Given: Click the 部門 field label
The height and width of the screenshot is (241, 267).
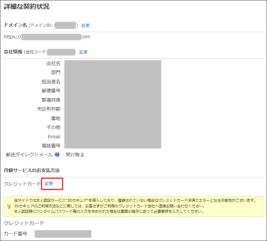Looking at the screenshot, I should (x=56, y=72).
